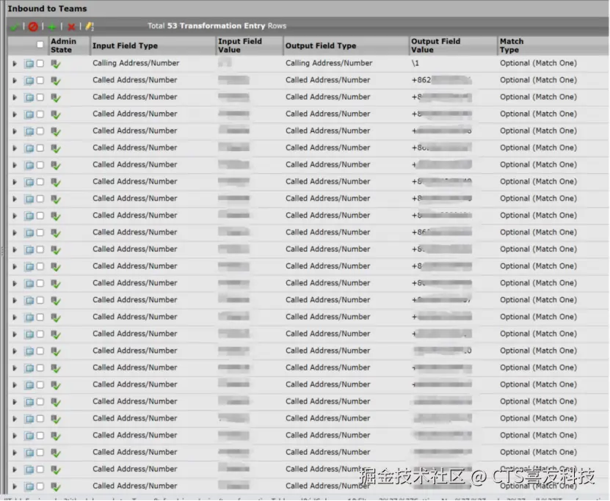Open the detail icon of Calling Address/Number row
Screen dimensions: 610x501
pyautogui.click(x=29, y=63)
